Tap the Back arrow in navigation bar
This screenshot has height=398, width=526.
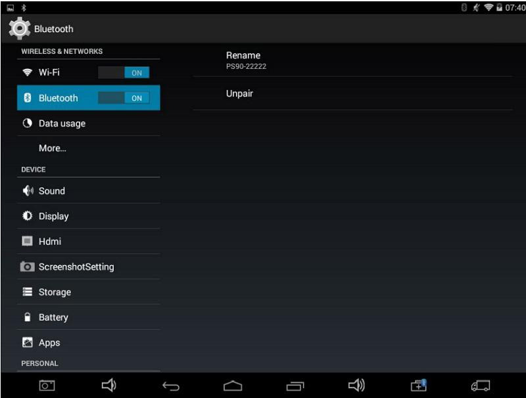point(171,386)
